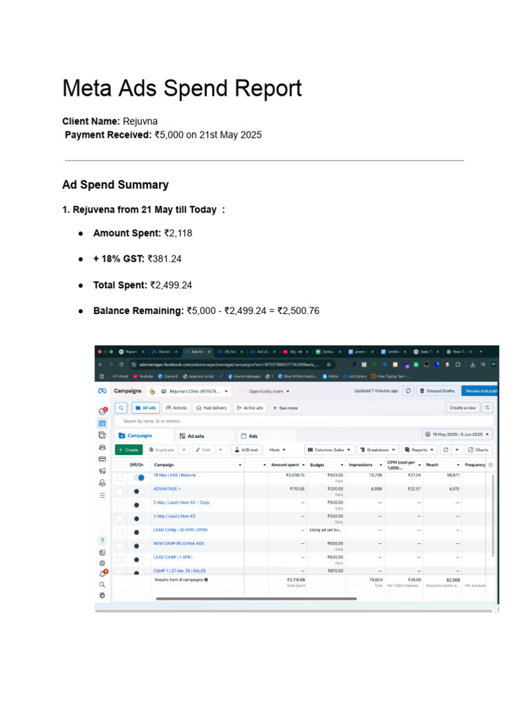Open the Billing card icon in sidebar
The height and width of the screenshot is (705, 529).
102,459
